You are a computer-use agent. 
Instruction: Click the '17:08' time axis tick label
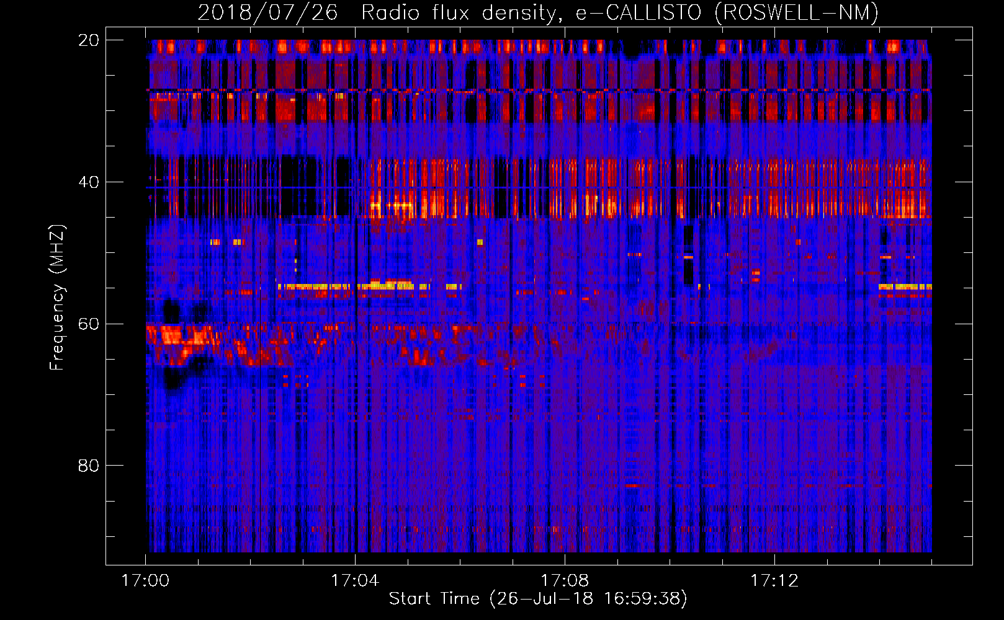coord(565,581)
